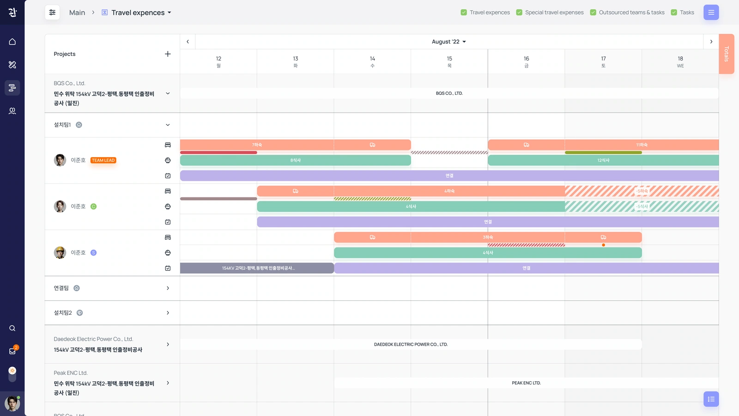Expand the 연결팀 team row
Screen dimensions: 739x416
click(x=168, y=288)
